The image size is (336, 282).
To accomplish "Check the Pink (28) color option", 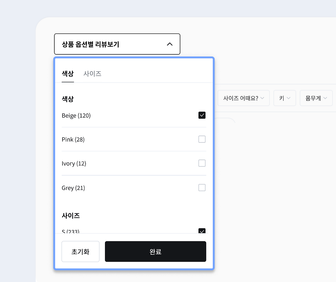I will pyautogui.click(x=202, y=139).
